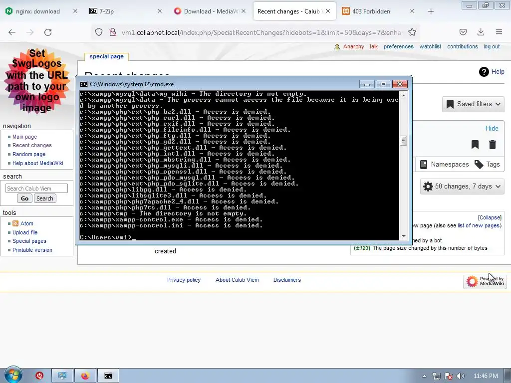Viewport: 511px width, 383px height.
Task: Open Firefox from the taskbar
Action: [x=85, y=376]
